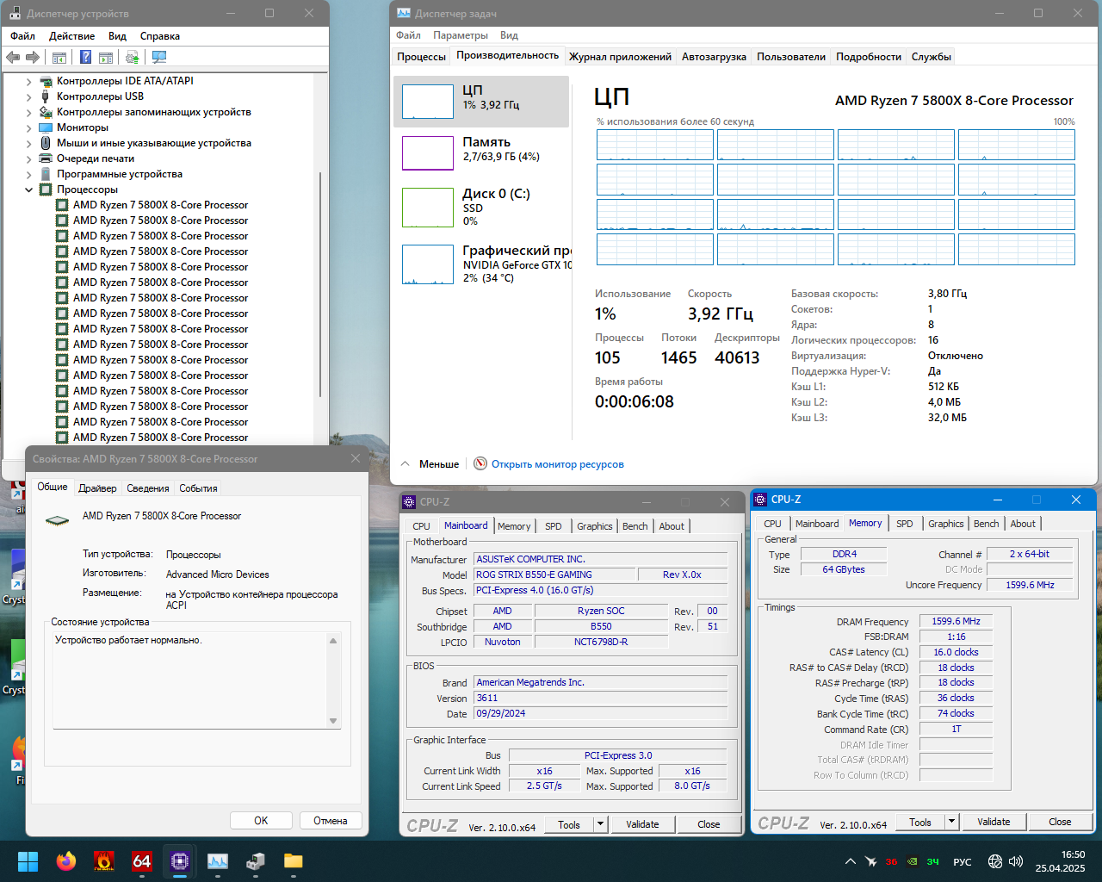Image resolution: width=1102 pixels, height=882 pixels.
Task: Click the device status box scroll-up arrow
Action: pyautogui.click(x=333, y=640)
